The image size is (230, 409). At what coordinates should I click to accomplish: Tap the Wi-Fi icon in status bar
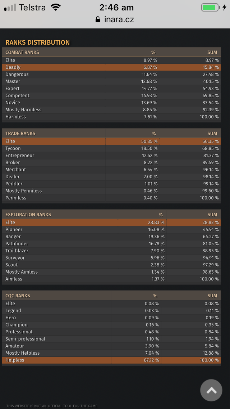[55, 7]
